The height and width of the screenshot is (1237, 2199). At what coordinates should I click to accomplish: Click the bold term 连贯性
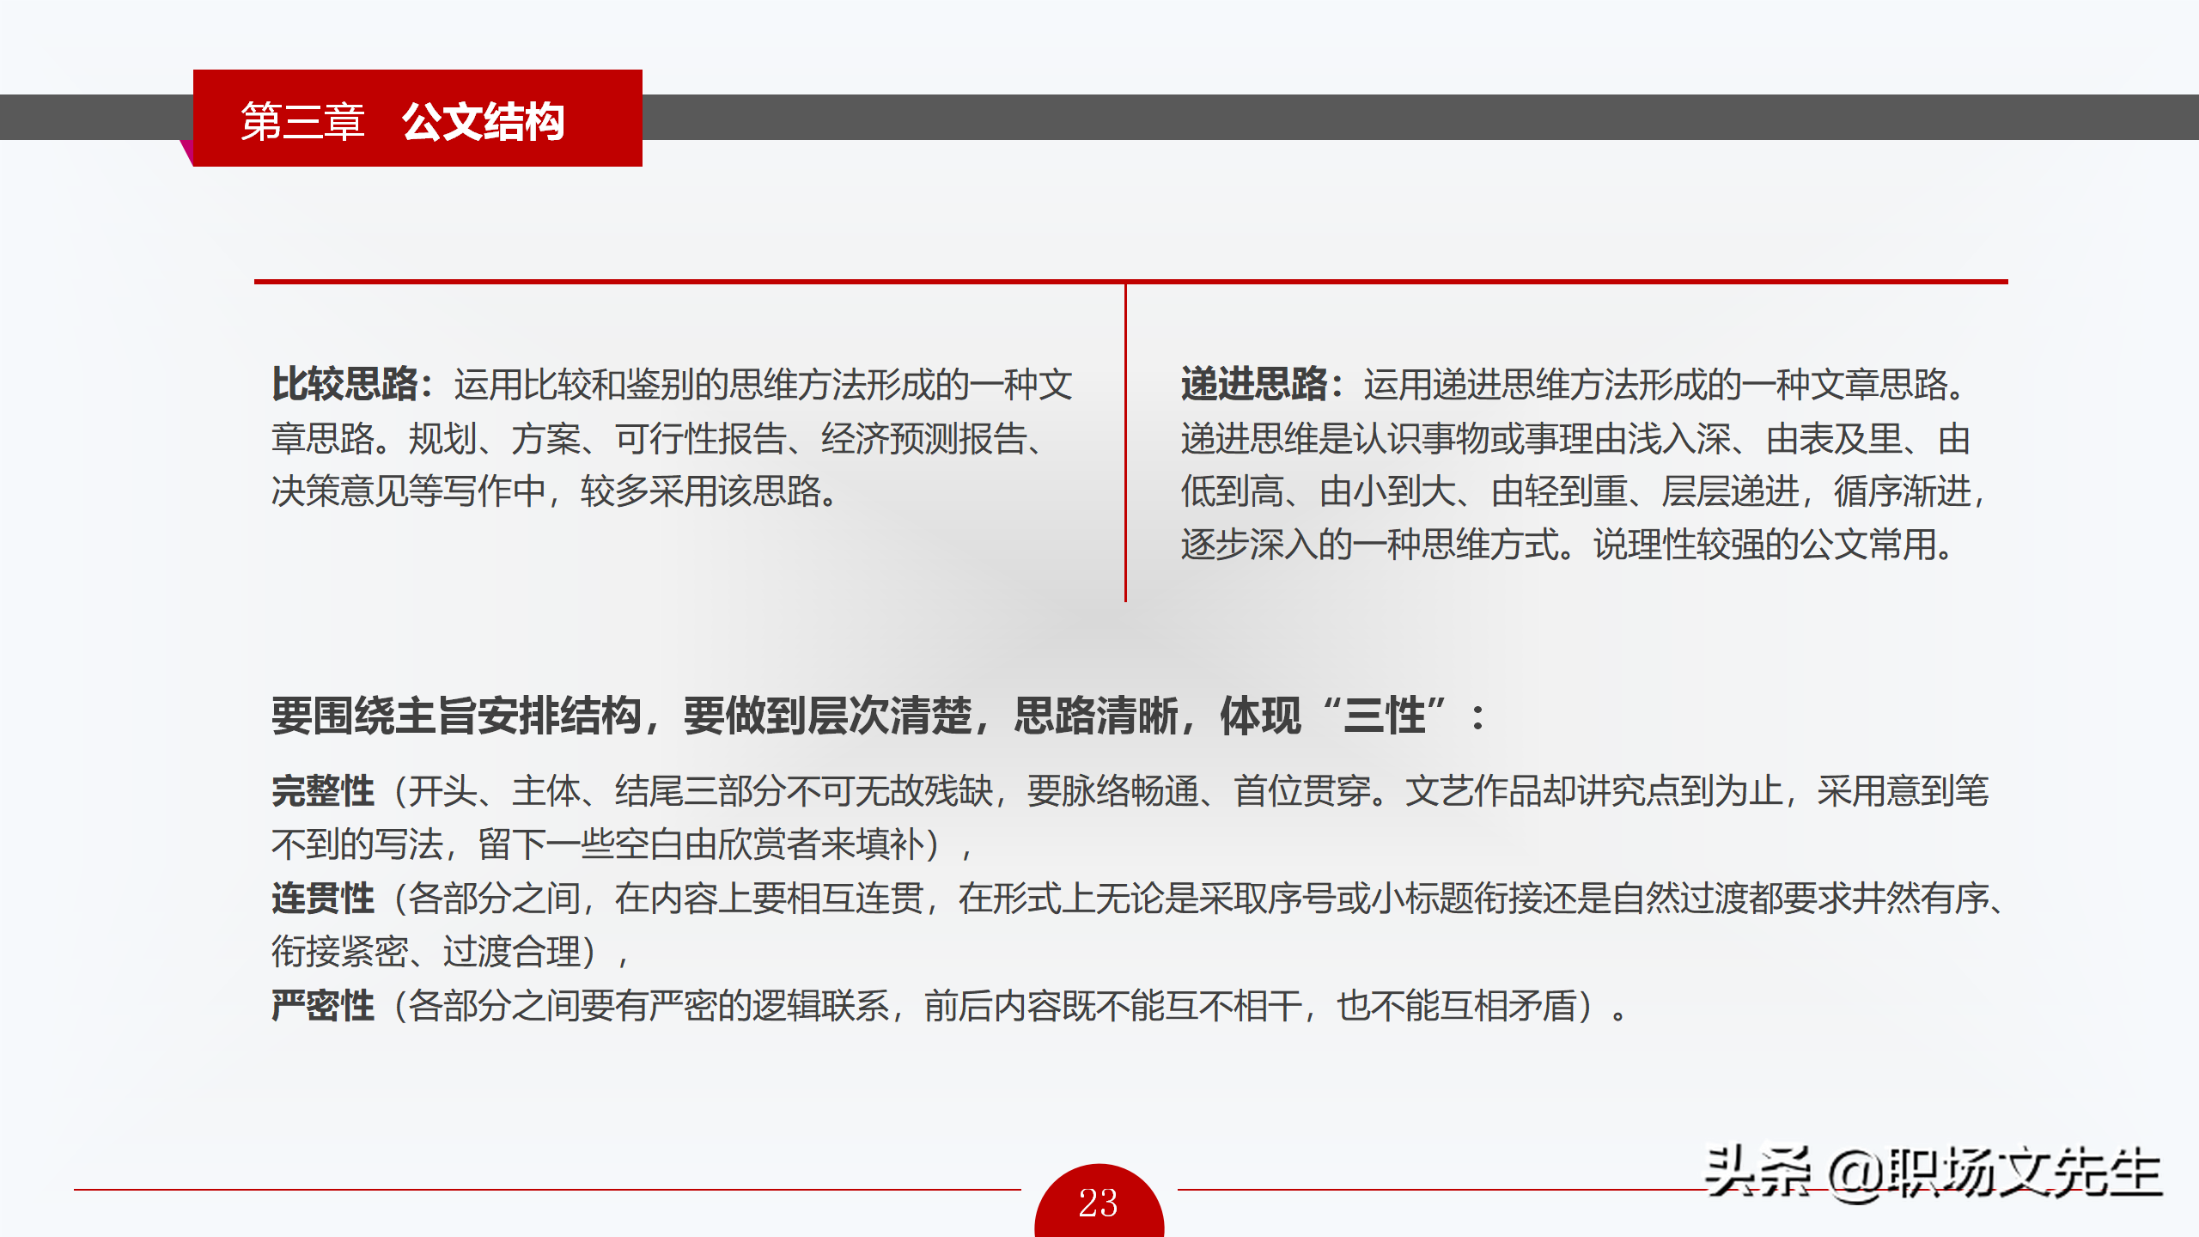click(323, 899)
